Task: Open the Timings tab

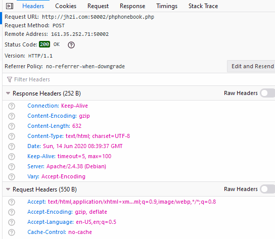Action: pyautogui.click(x=167, y=6)
